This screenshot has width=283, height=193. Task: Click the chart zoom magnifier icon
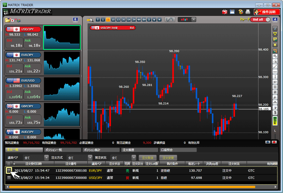(x=90, y=20)
